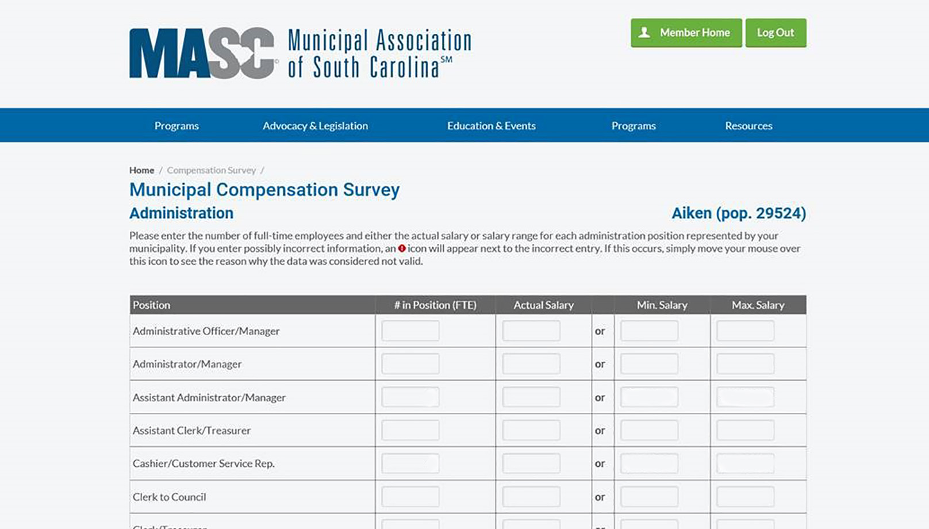
Task: Open the Resources navigation menu
Action: (x=748, y=125)
